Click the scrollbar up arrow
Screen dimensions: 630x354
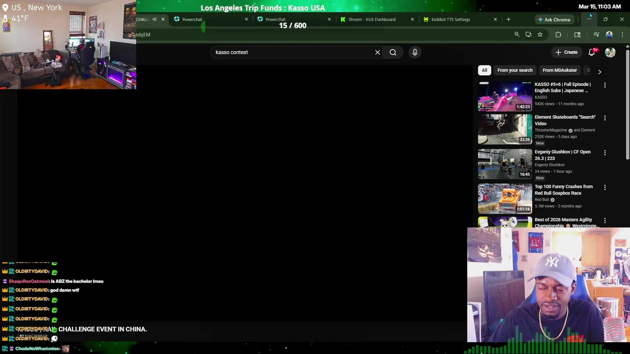tap(628, 46)
